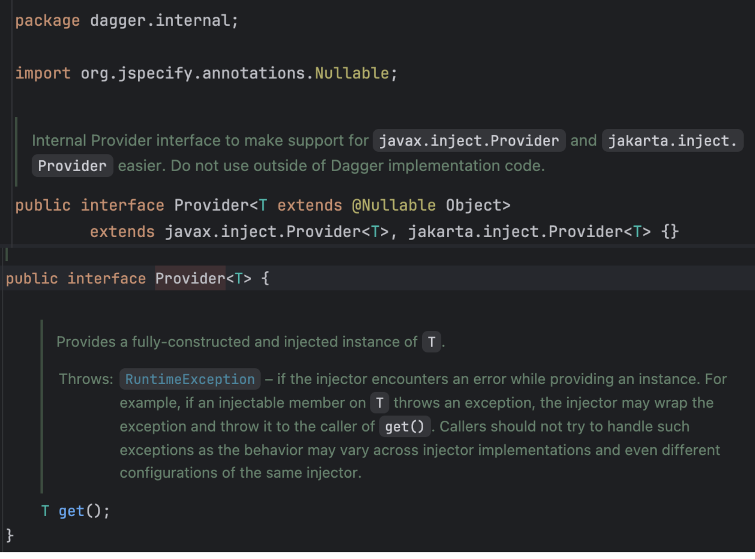Image resolution: width=755 pixels, height=559 pixels.
Task: Click the closing brace '}' on the last line
Action: click(10, 535)
